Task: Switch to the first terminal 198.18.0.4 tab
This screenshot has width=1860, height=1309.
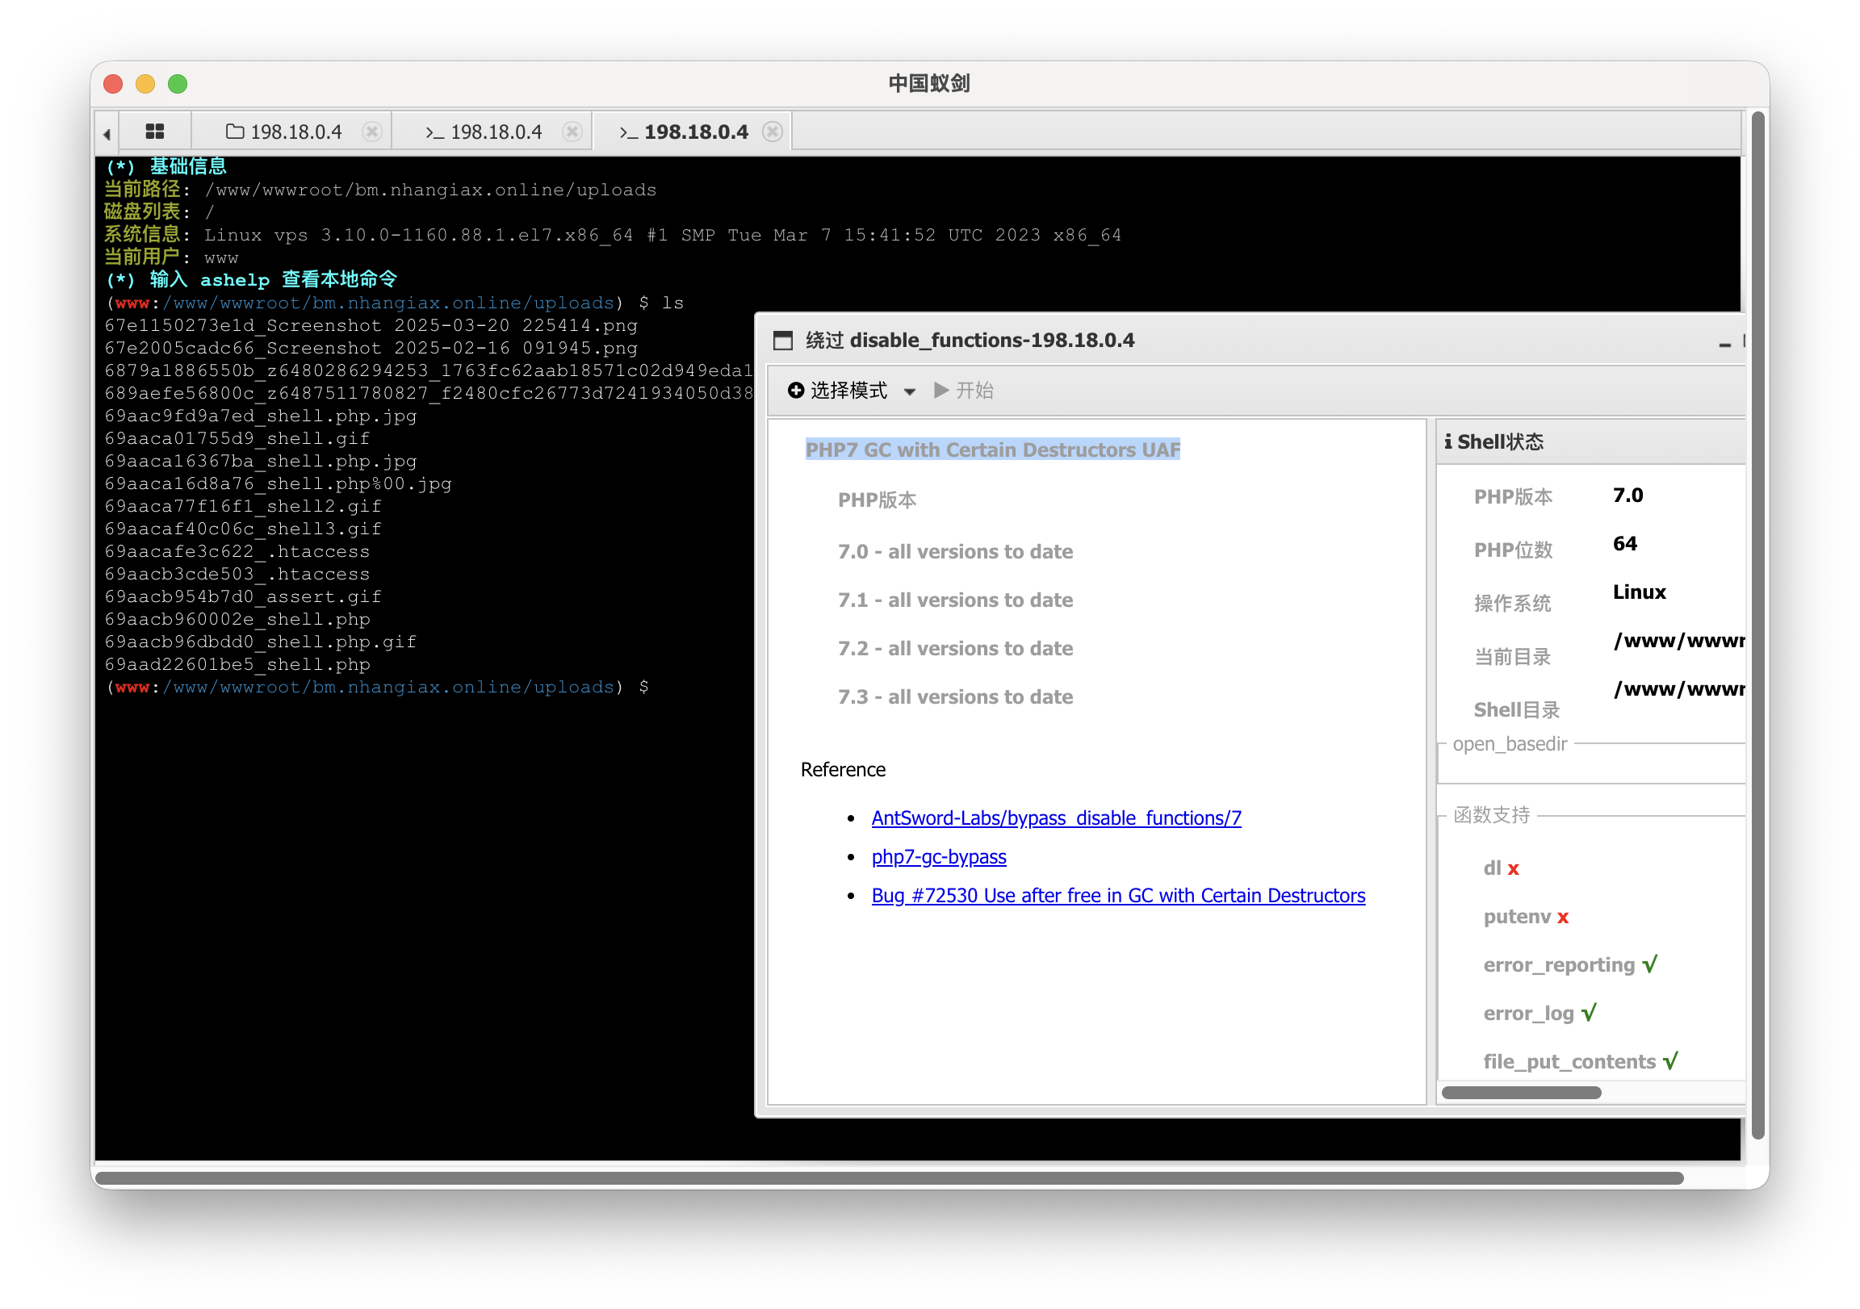Action: coord(485,132)
